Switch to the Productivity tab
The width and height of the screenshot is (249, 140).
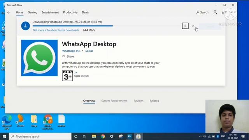pos(70,12)
